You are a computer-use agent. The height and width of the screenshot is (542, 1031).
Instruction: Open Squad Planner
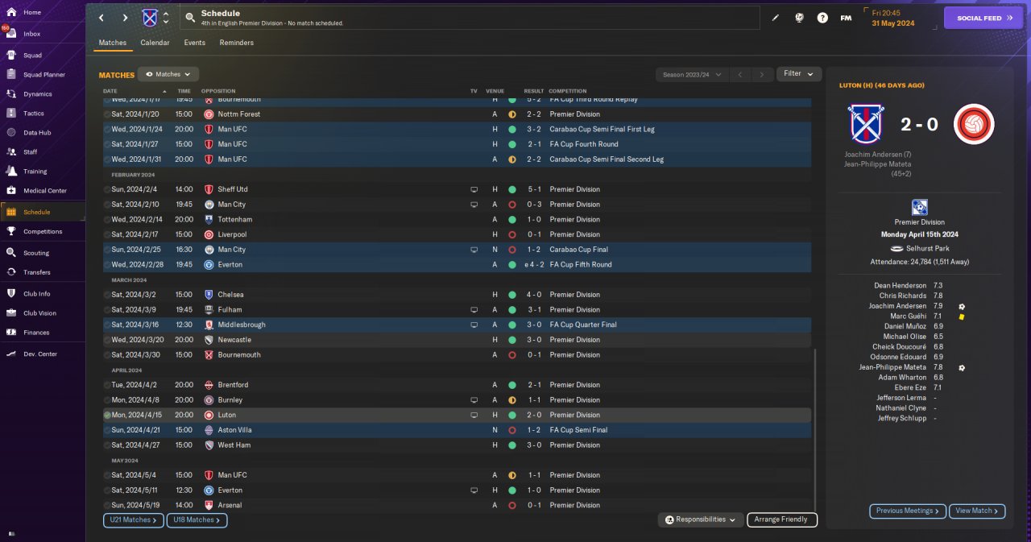44,75
